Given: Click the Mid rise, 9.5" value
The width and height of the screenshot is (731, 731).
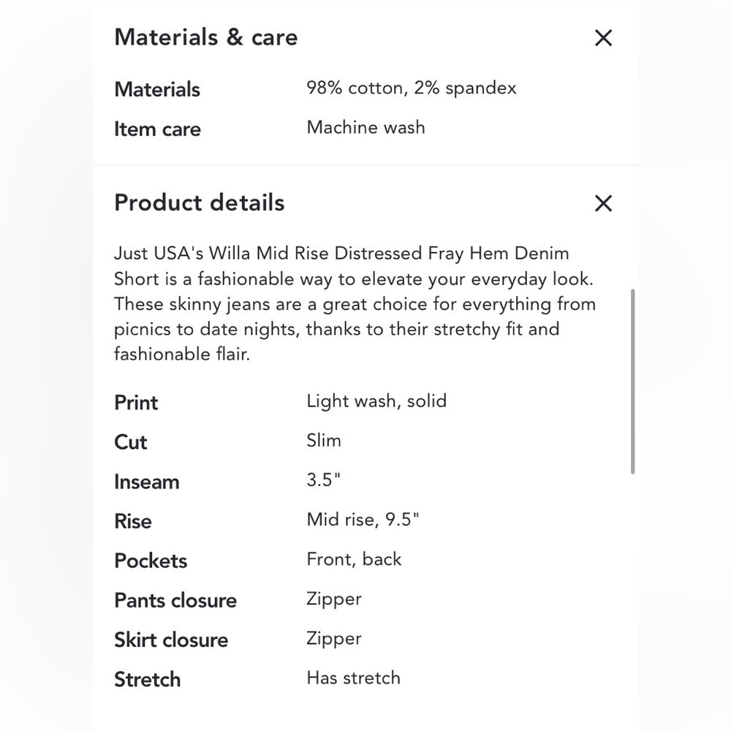Looking at the screenshot, I should point(363,520).
